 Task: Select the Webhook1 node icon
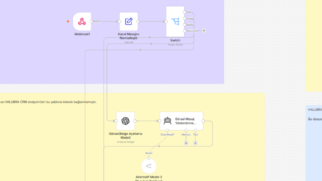click(x=82, y=22)
